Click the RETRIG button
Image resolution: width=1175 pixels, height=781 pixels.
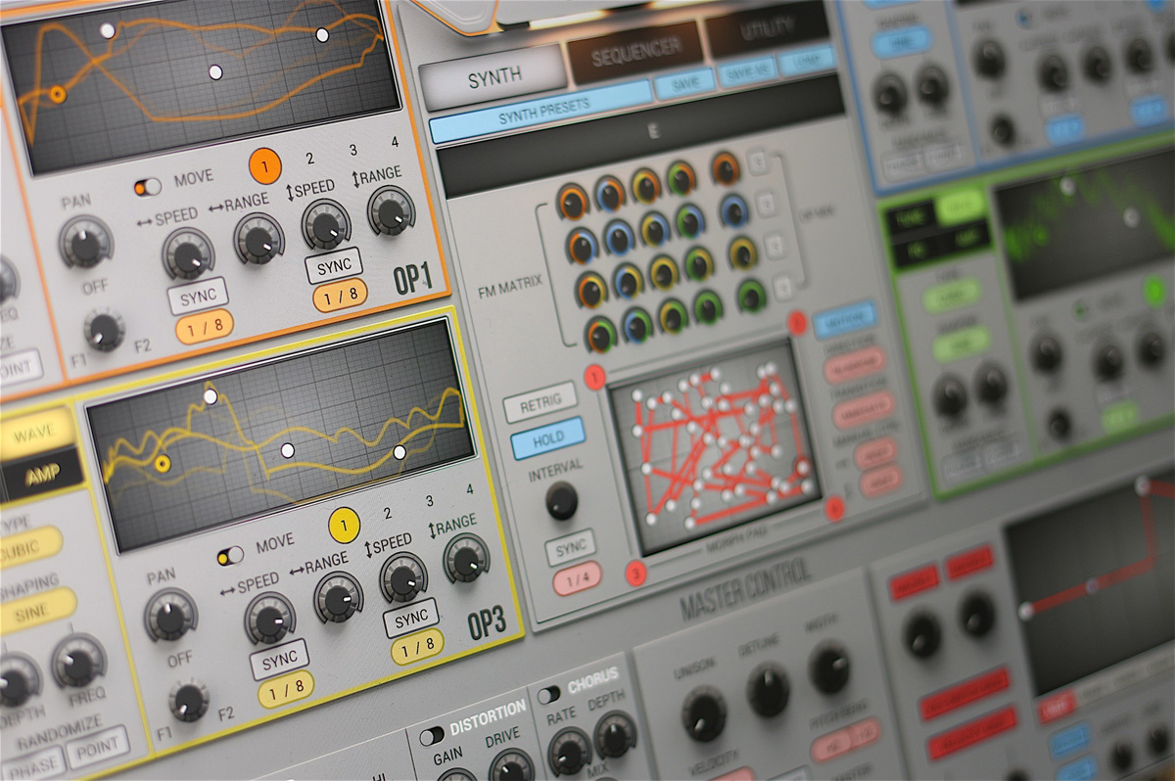pyautogui.click(x=540, y=404)
